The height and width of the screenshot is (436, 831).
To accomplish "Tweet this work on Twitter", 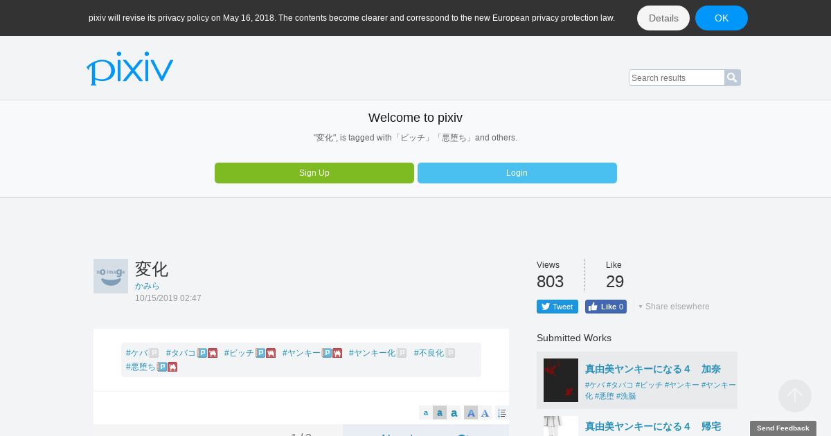I will tap(557, 307).
